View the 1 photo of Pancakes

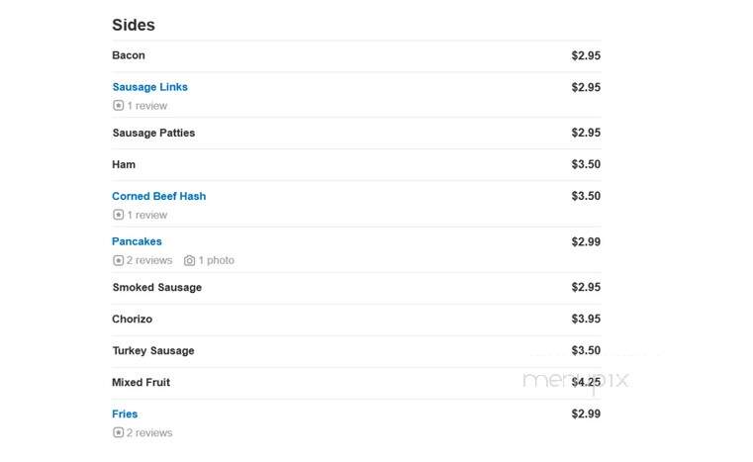pos(217,260)
